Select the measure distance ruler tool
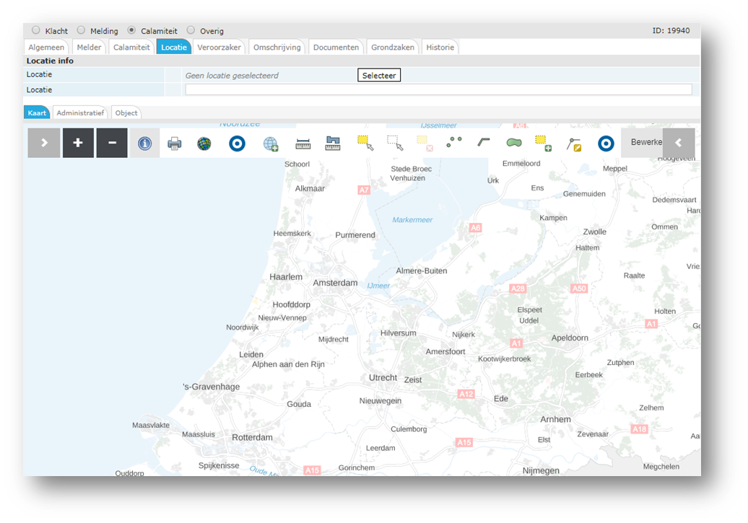748x523 pixels. coord(303,144)
